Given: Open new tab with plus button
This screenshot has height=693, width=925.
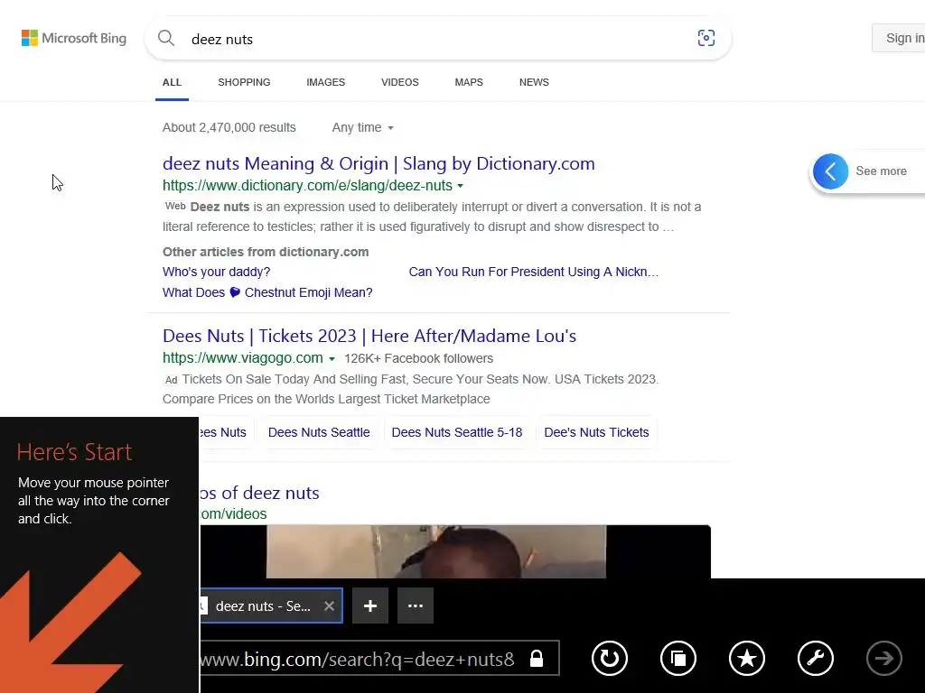Looking at the screenshot, I should [370, 605].
